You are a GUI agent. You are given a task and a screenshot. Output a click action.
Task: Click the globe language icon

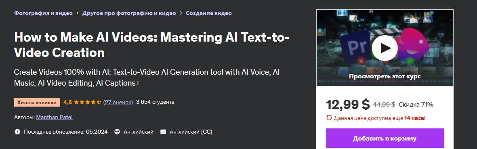117,132
